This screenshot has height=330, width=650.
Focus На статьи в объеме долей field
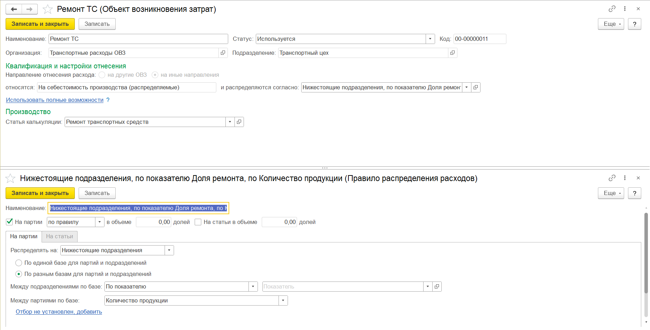[280, 222]
